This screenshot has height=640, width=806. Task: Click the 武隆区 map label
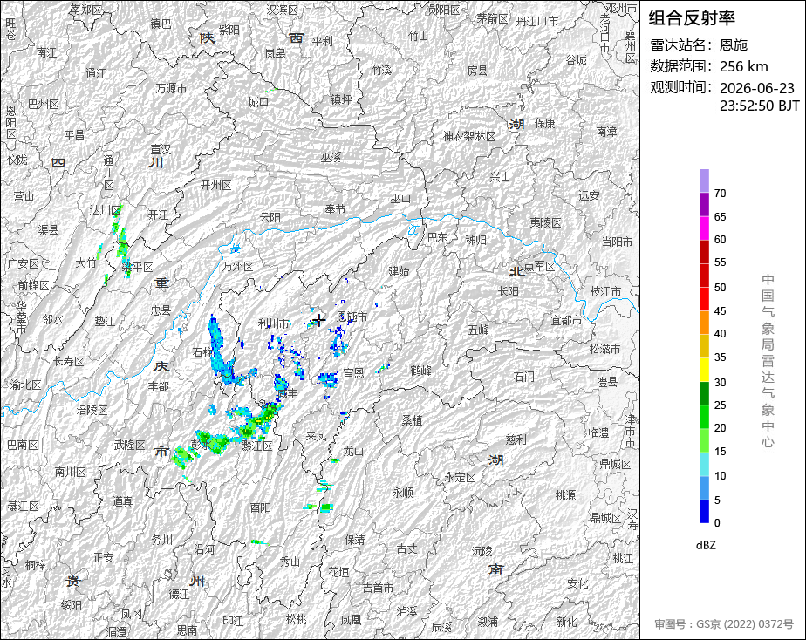(129, 445)
